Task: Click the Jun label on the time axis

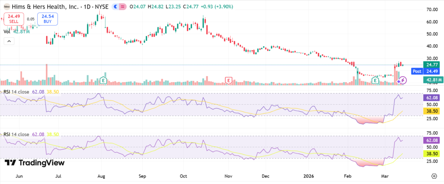Action: click(x=19, y=176)
